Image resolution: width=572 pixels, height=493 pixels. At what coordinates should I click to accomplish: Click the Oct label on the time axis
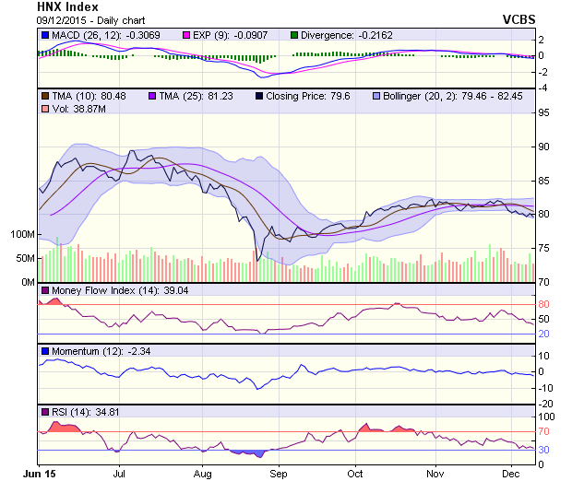pyautogui.click(x=355, y=473)
